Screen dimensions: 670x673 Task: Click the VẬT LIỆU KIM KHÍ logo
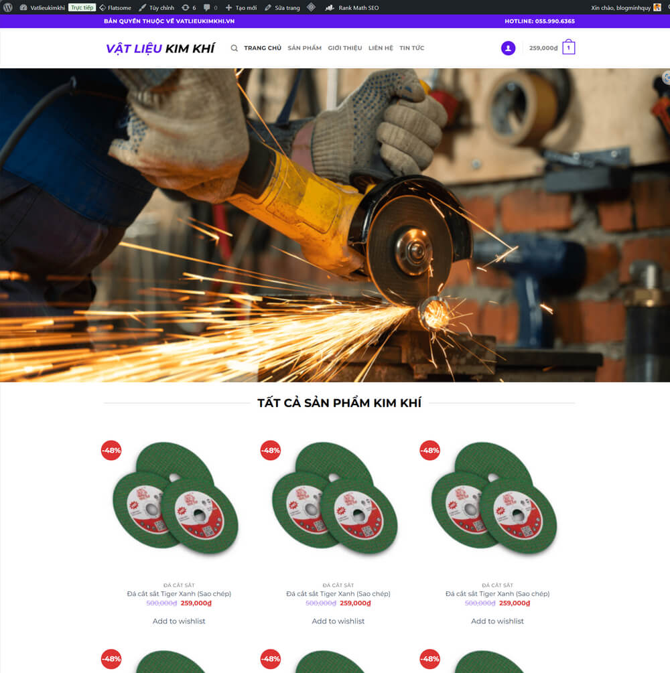[x=160, y=48]
